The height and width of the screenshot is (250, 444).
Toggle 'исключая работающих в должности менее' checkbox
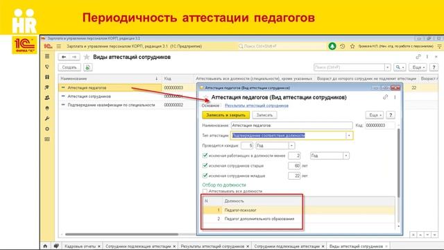pos(205,156)
